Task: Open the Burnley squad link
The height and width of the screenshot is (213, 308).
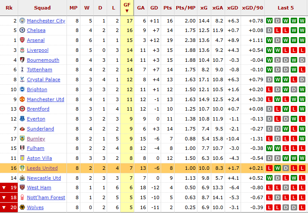Action: pos(36,139)
